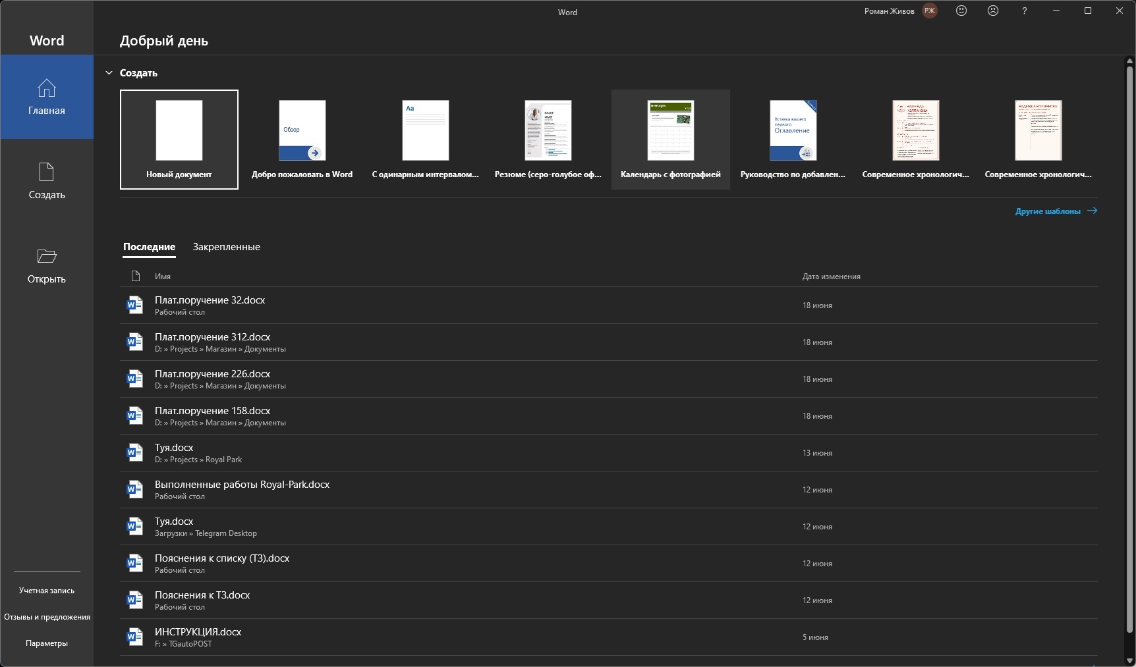
Task: Choose the С одинарным интервалом template
Action: click(426, 140)
